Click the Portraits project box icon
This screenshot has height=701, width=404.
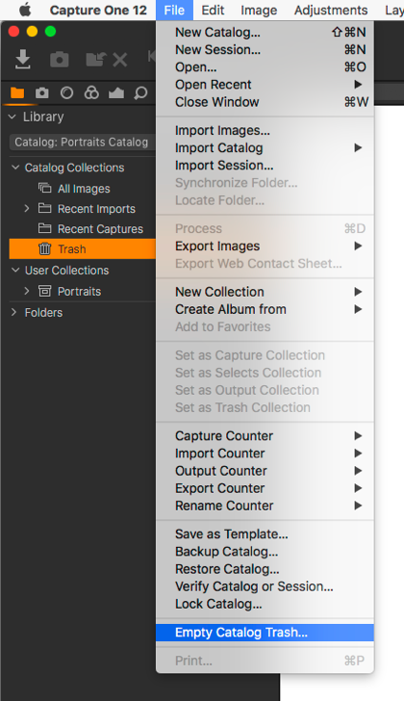[44, 291]
